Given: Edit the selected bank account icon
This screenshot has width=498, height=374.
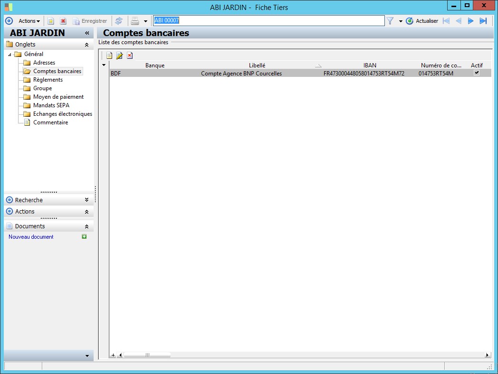Looking at the screenshot, I should point(119,56).
